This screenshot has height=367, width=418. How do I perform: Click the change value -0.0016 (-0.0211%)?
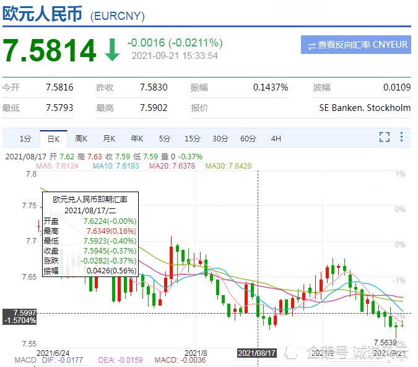coord(175,43)
